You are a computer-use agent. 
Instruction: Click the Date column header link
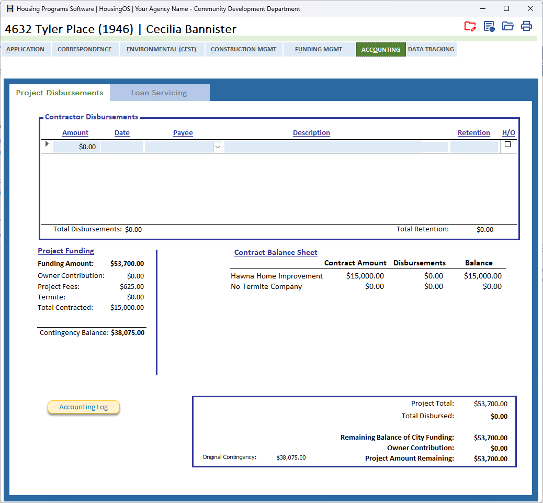122,132
